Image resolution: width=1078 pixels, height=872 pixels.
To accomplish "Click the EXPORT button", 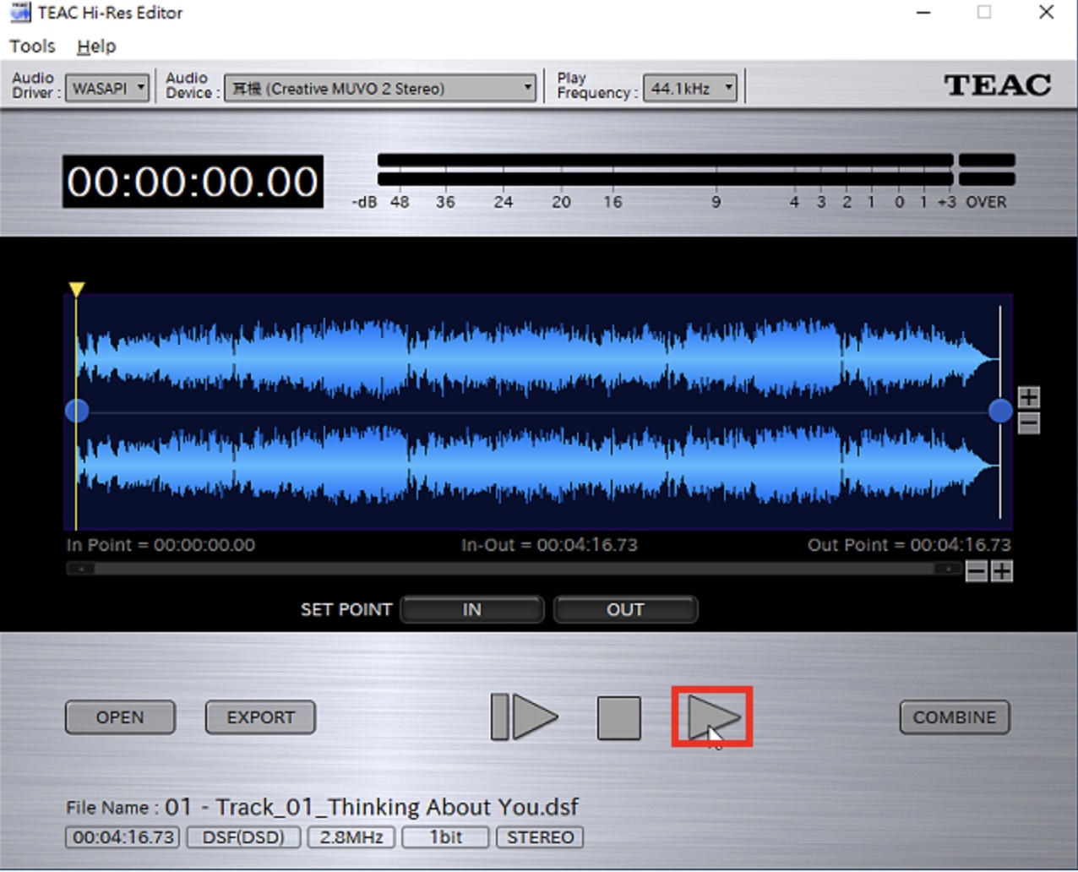I will pos(260,717).
